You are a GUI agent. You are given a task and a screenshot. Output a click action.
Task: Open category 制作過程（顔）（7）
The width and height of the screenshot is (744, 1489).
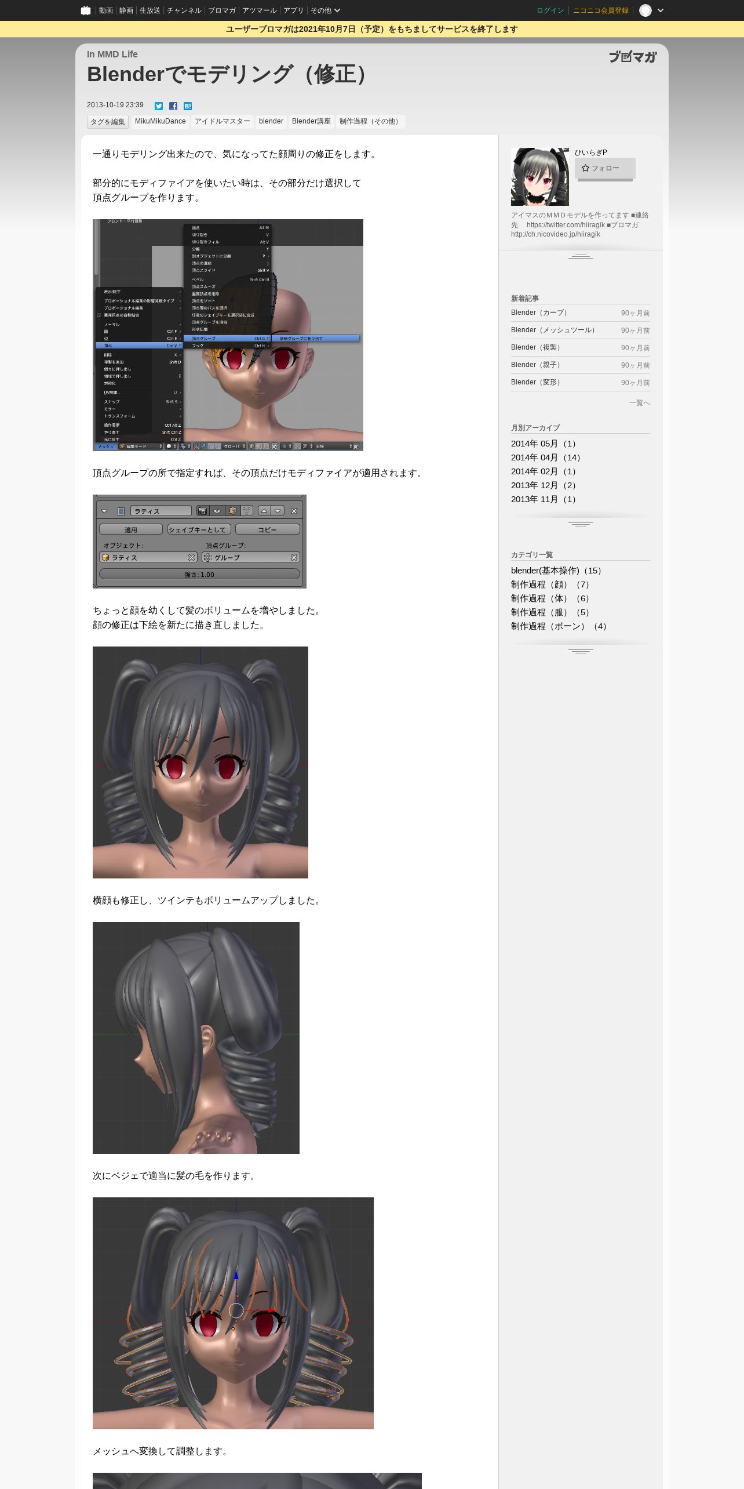coord(552,584)
